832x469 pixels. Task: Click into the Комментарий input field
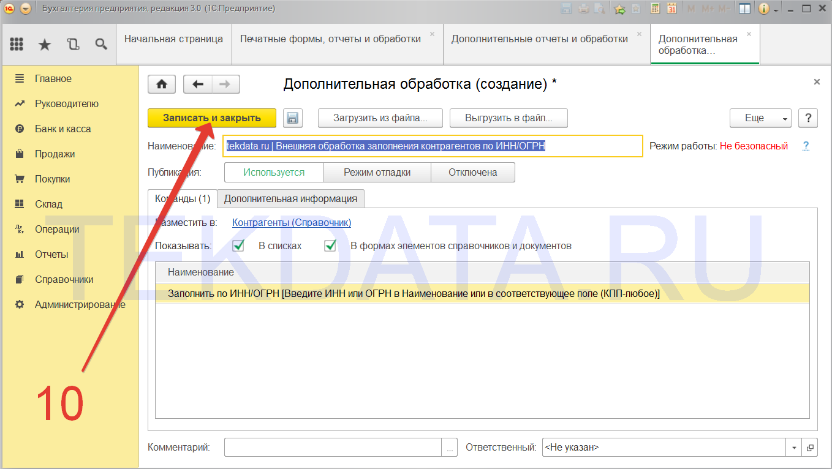333,448
